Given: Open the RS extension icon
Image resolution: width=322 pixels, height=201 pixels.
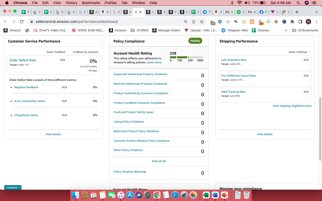Looking at the screenshot, I should coord(236,22).
